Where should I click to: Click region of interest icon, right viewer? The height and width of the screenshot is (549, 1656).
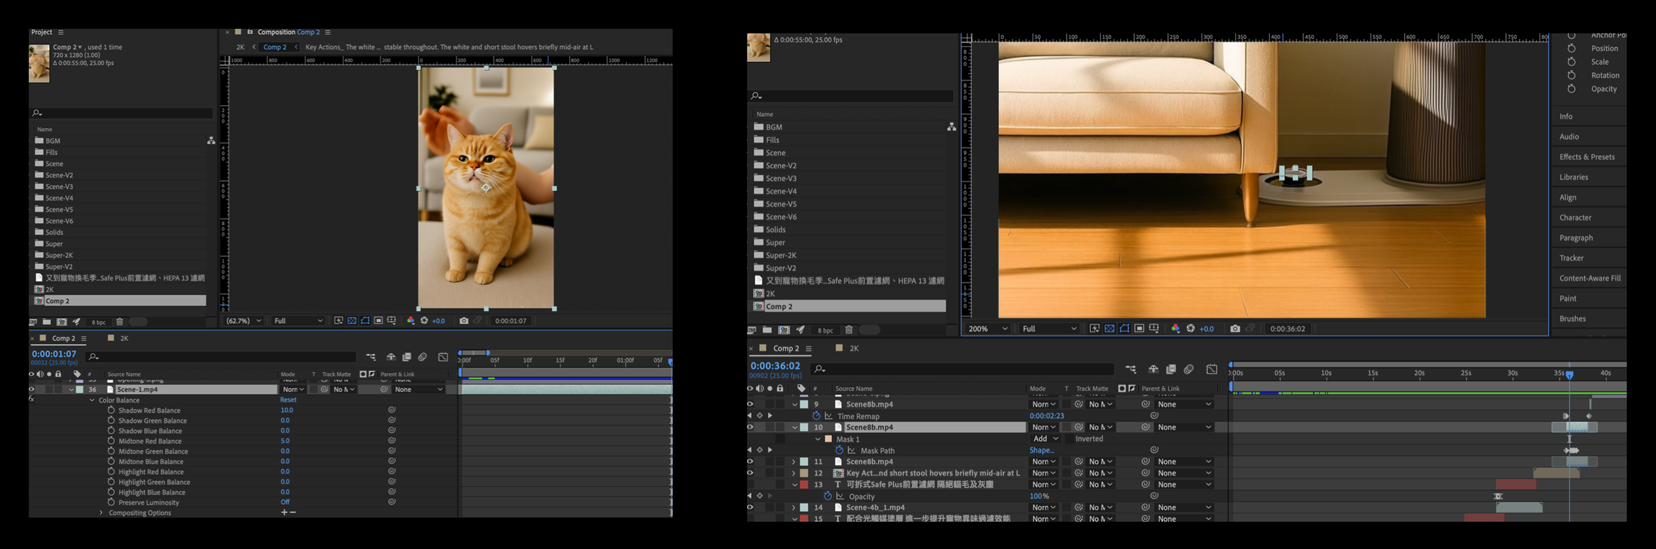[x=1139, y=329]
